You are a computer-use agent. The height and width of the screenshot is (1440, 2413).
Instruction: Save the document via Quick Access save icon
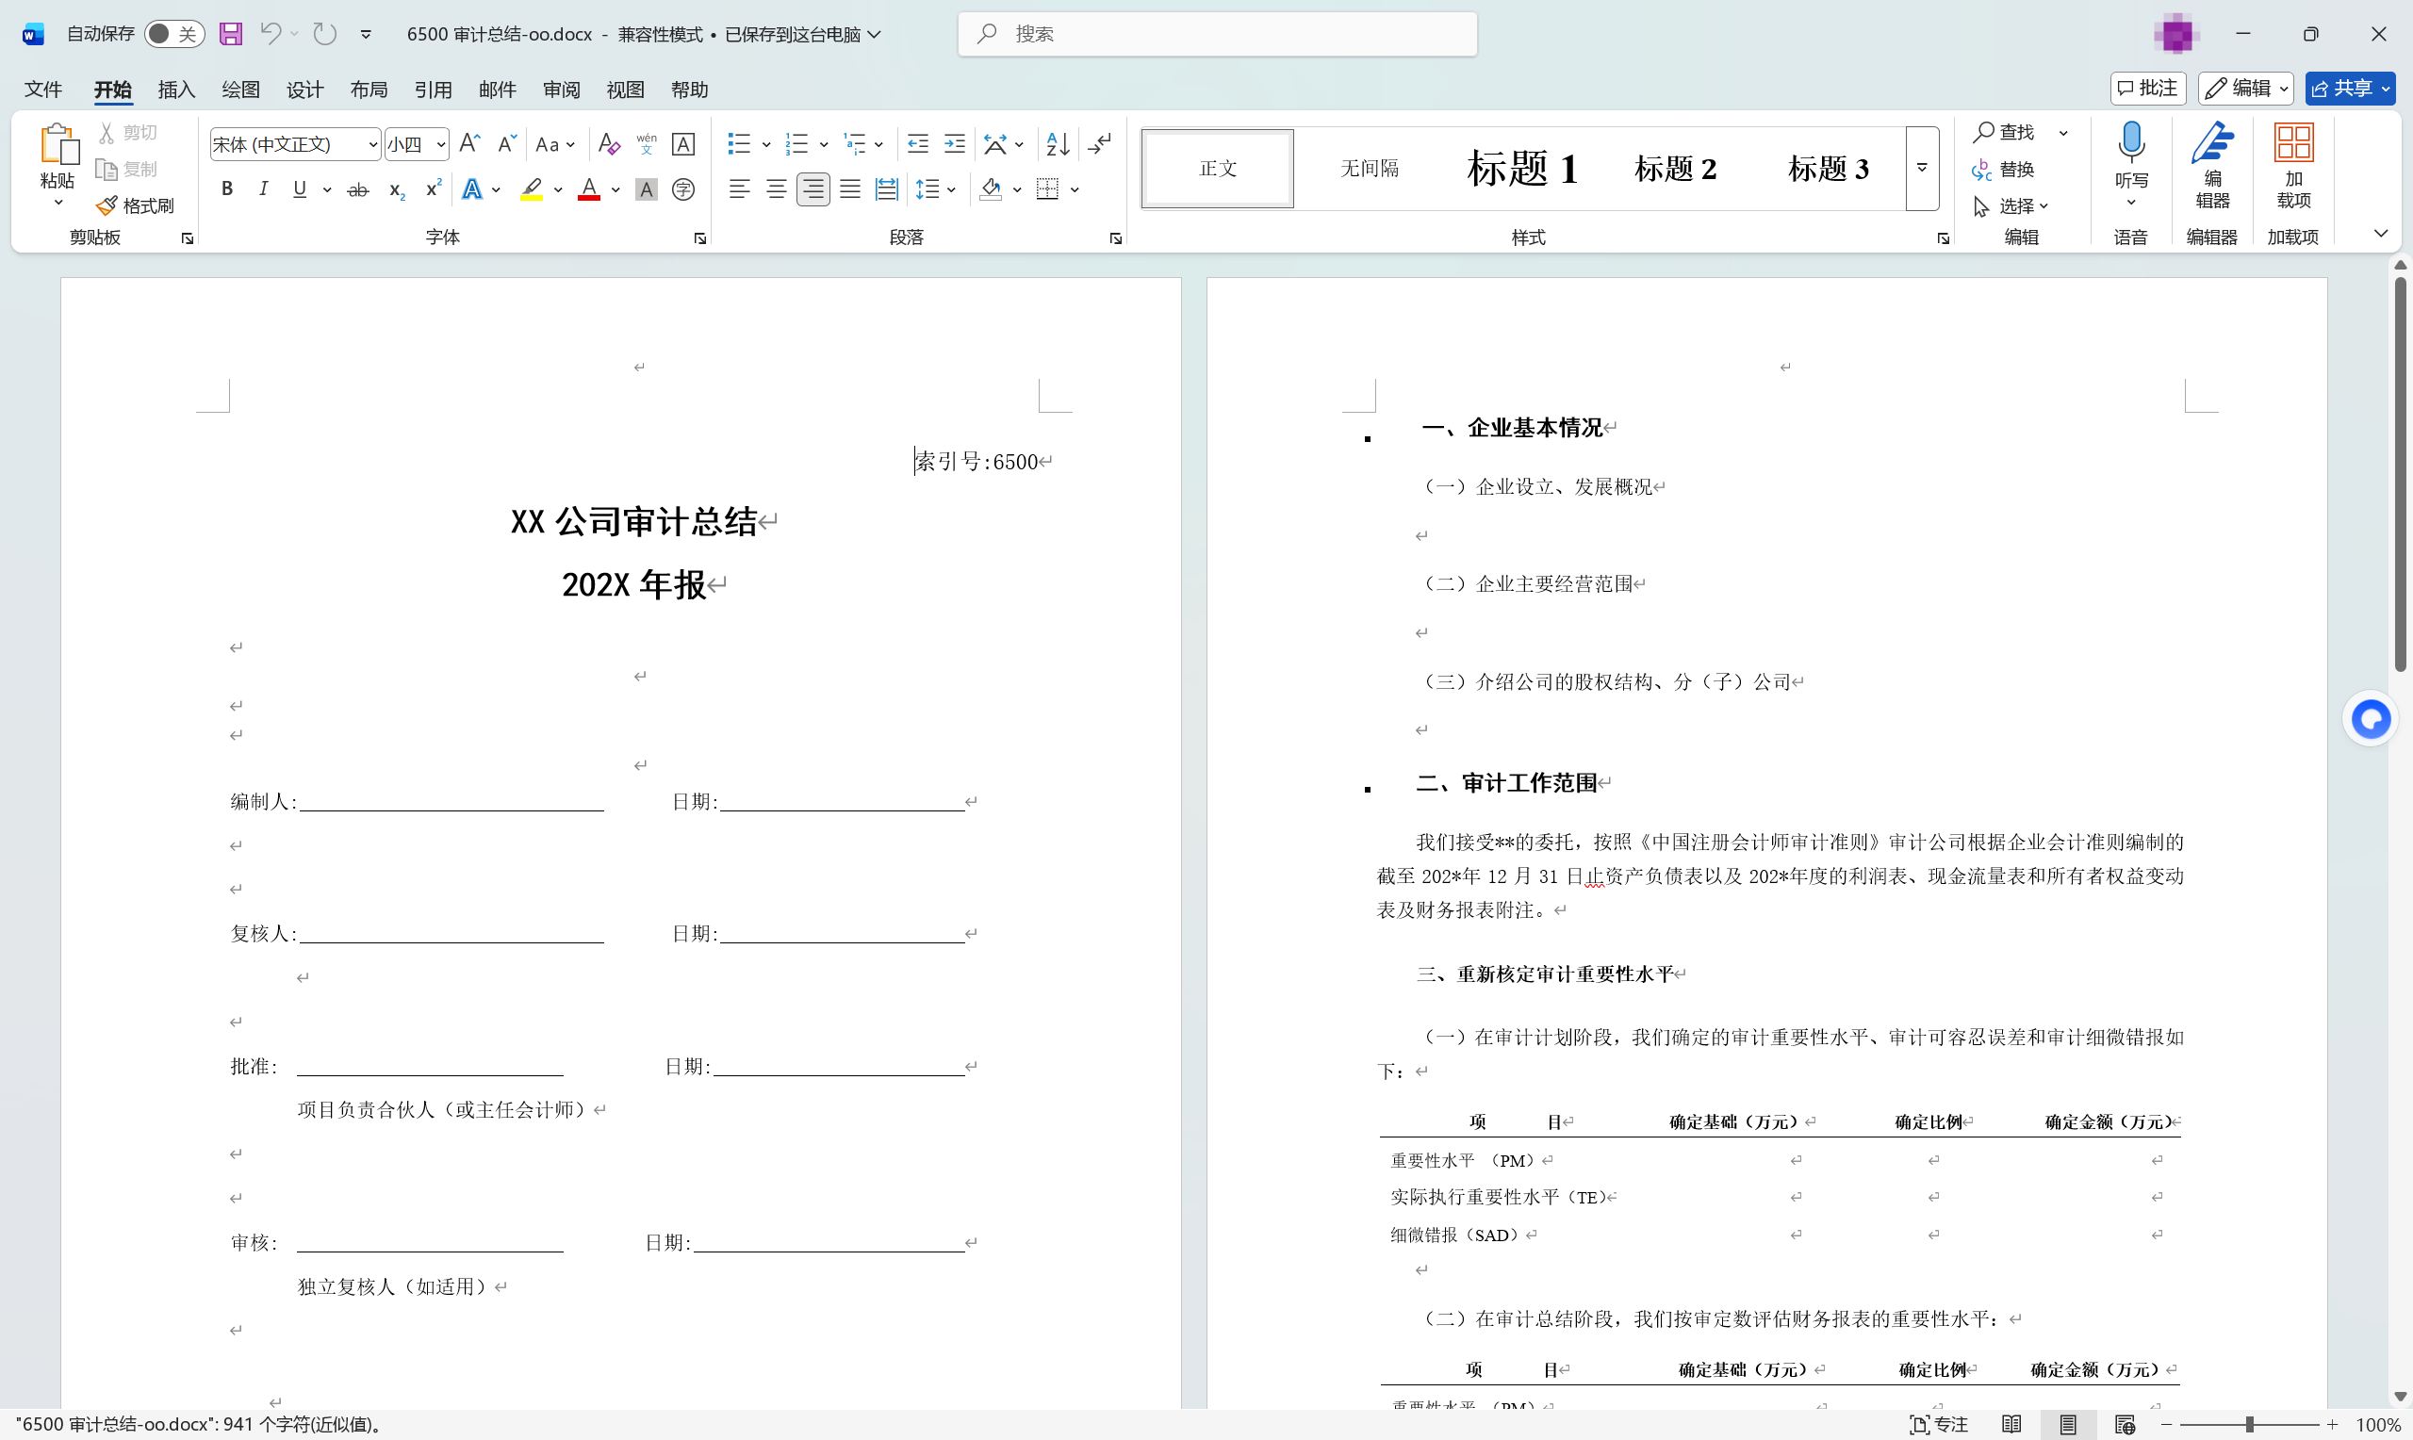tap(230, 33)
